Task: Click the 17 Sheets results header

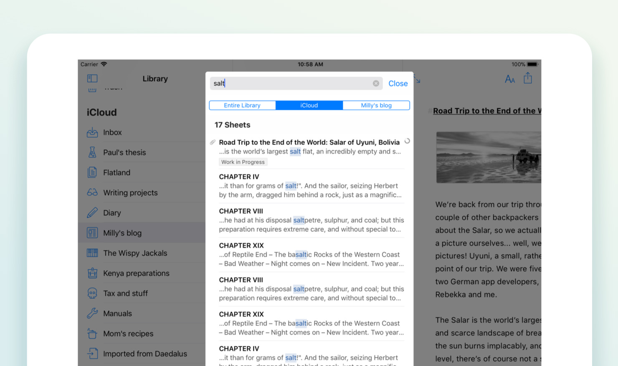Action: pos(232,125)
